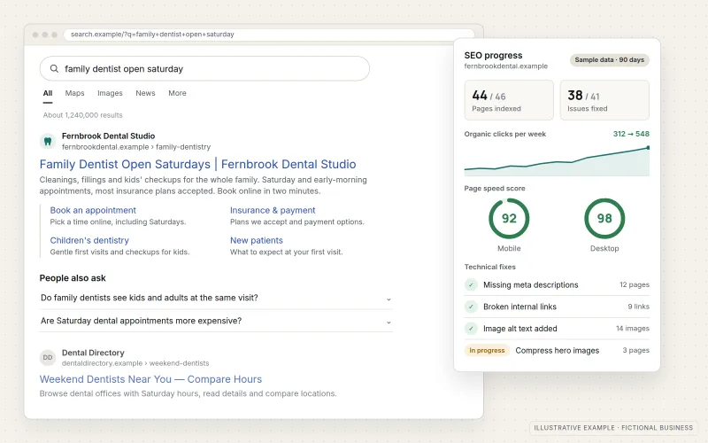Screen dimensions: 708x443
Task: Click the search magnifier icon
Action: tap(54, 69)
